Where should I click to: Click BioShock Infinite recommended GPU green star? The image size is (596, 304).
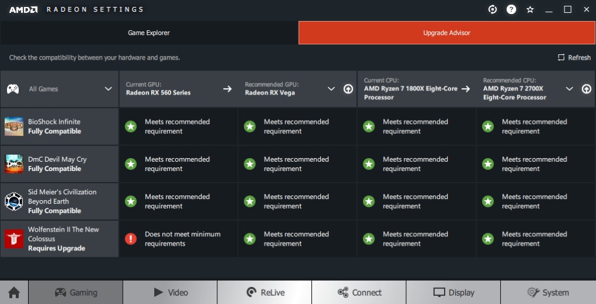point(250,127)
